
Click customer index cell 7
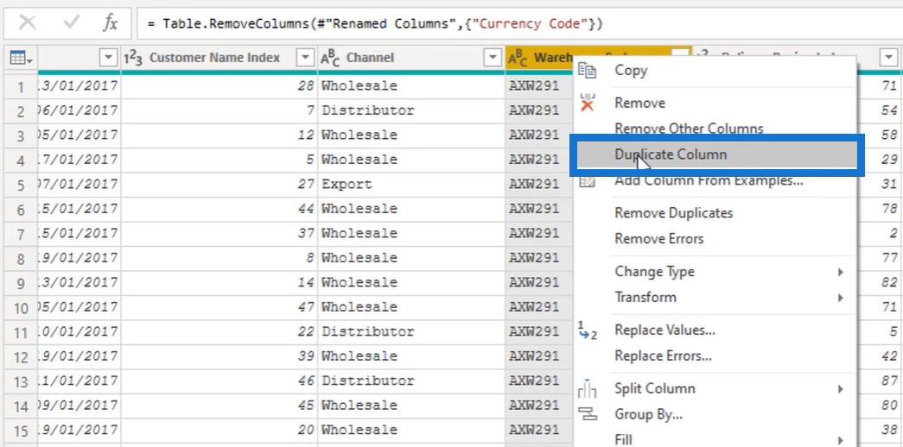219,110
